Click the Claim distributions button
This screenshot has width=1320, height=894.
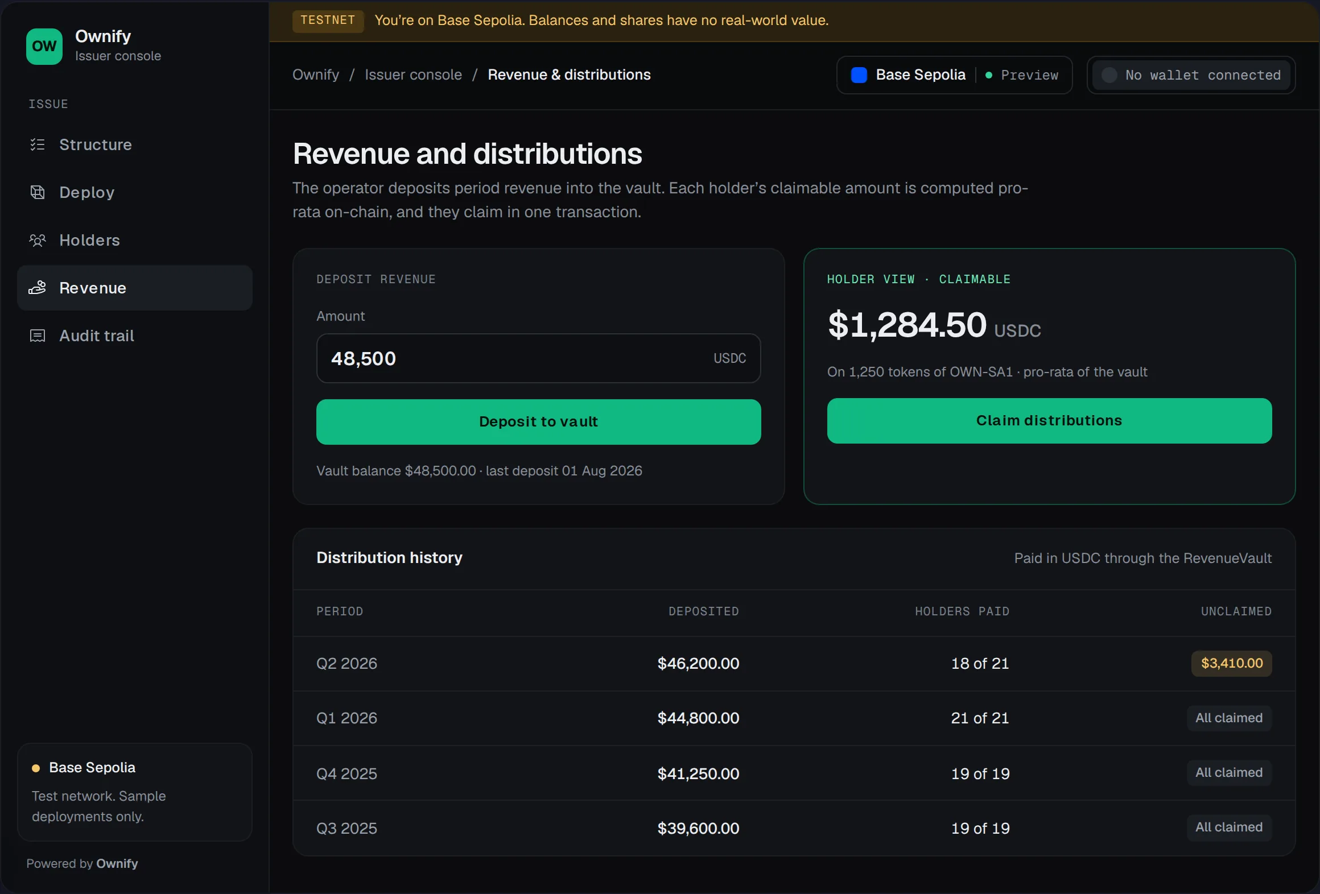point(1049,421)
